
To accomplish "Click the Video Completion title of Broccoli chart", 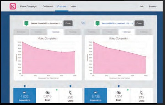I will (x=119, y=39).
